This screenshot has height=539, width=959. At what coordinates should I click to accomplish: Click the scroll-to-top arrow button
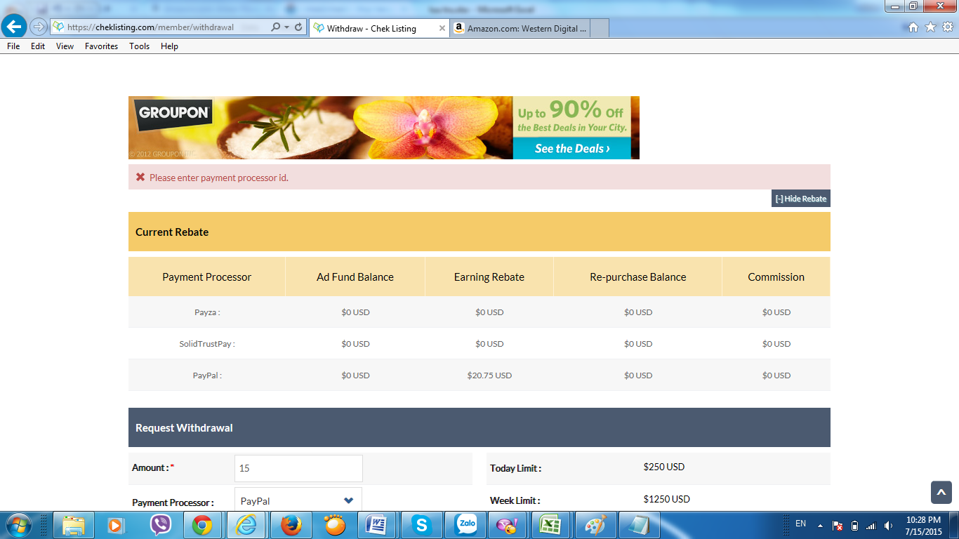(941, 492)
